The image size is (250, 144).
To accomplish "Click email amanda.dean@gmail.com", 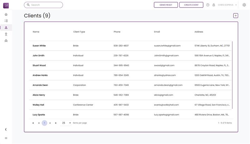I will point(168,85).
